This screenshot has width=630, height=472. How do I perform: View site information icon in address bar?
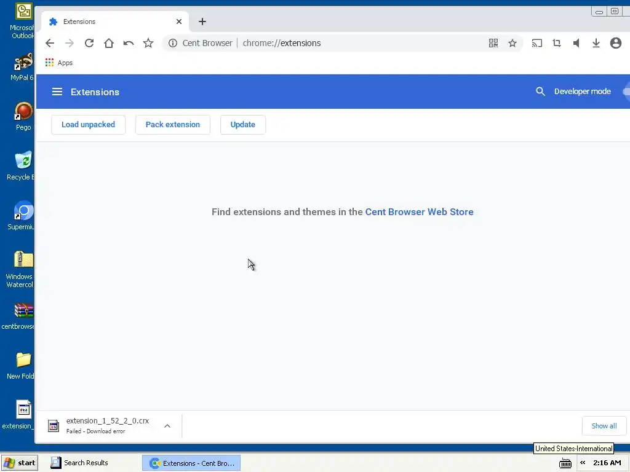(x=173, y=43)
